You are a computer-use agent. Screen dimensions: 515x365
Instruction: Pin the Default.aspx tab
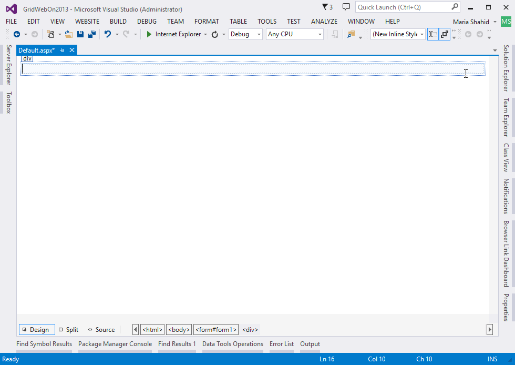[62, 50]
